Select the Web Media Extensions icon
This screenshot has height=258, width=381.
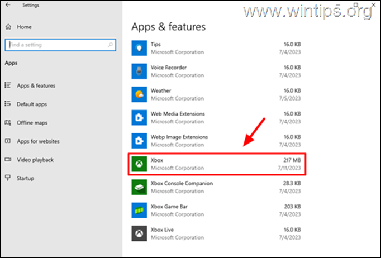139,118
